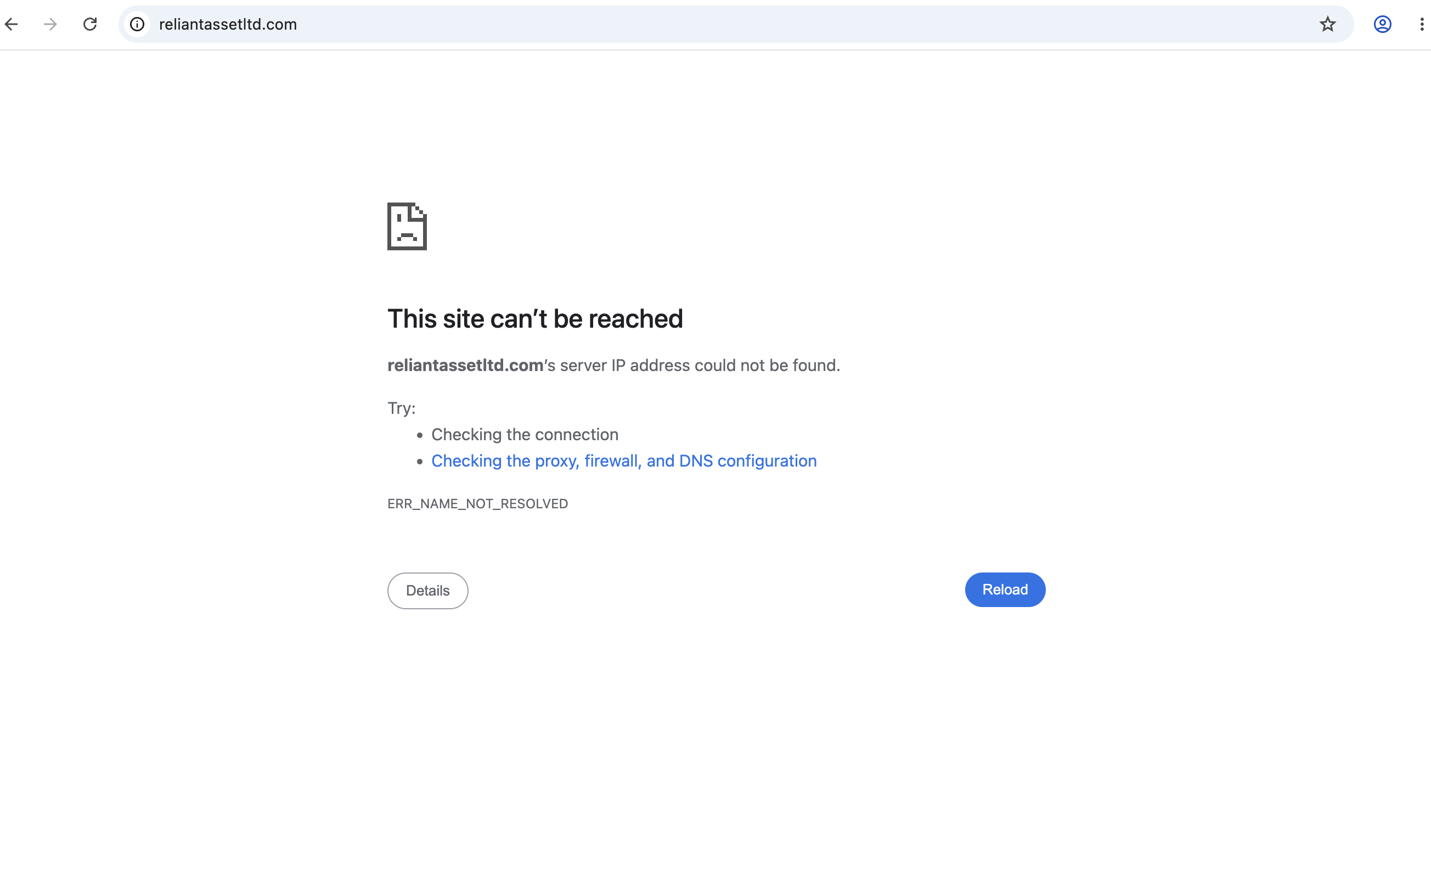
Task: Click bold reliantassetltd.com in error message
Action: coord(465,366)
